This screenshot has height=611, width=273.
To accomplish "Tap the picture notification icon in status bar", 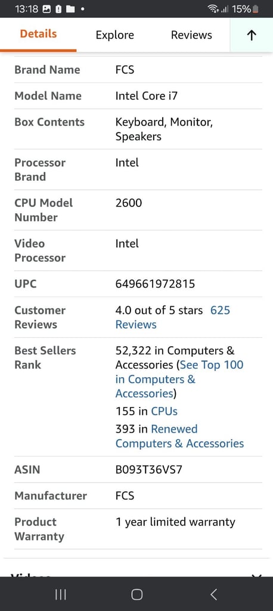I will click(46, 8).
